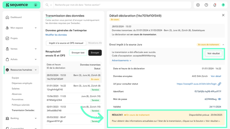This screenshot has height=129, width=230.
Task: Expand the Advertissements dropdown
Action: click(x=121, y=60)
